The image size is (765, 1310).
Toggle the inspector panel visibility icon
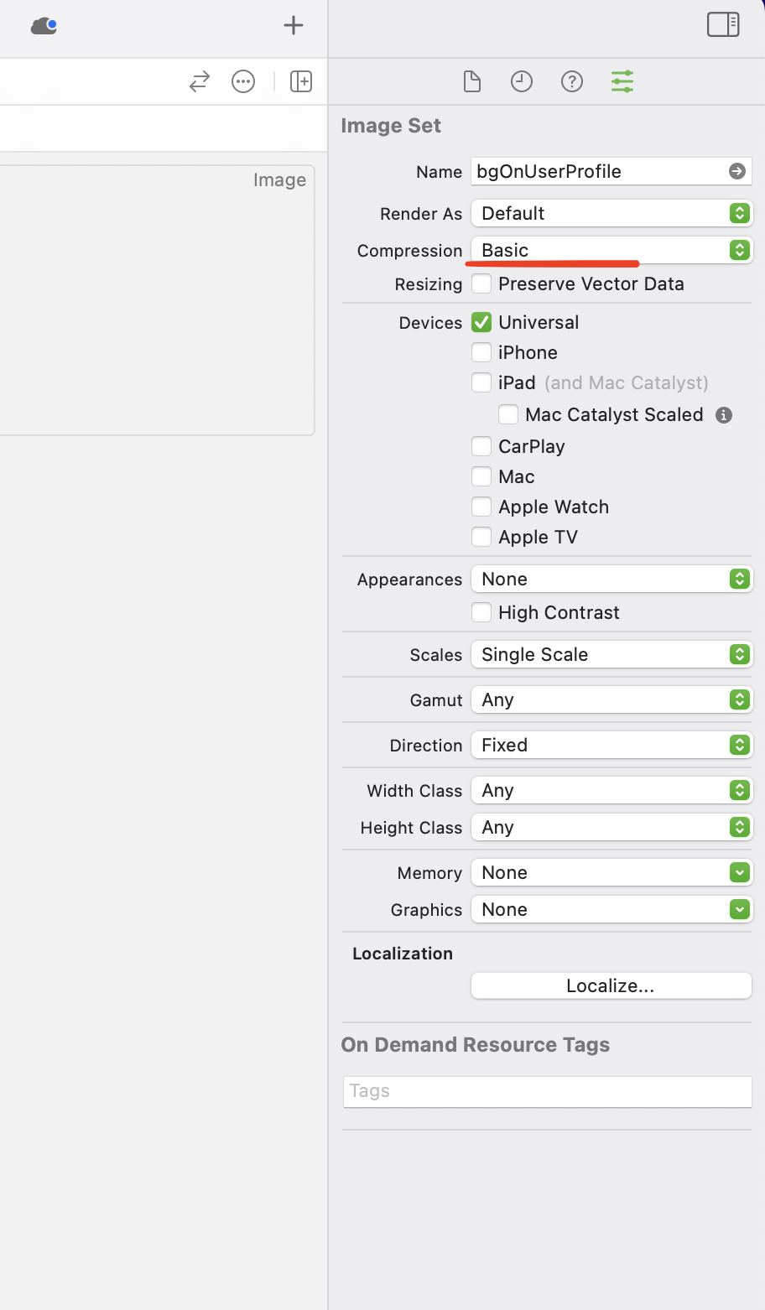click(x=723, y=24)
